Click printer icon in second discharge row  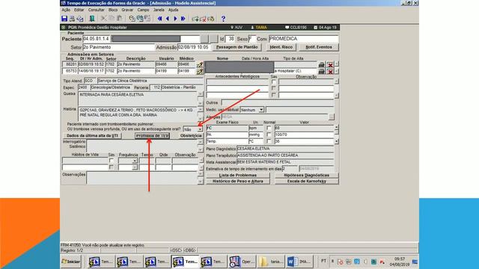321,72
